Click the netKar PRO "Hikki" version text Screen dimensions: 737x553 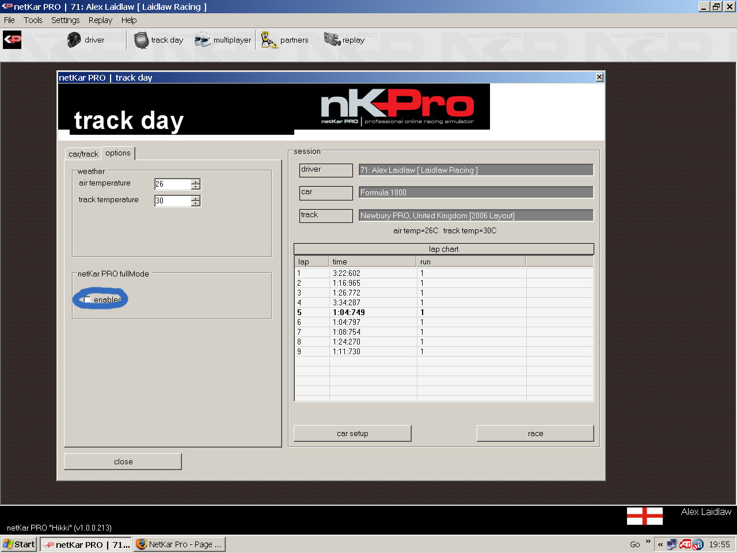pyautogui.click(x=59, y=528)
